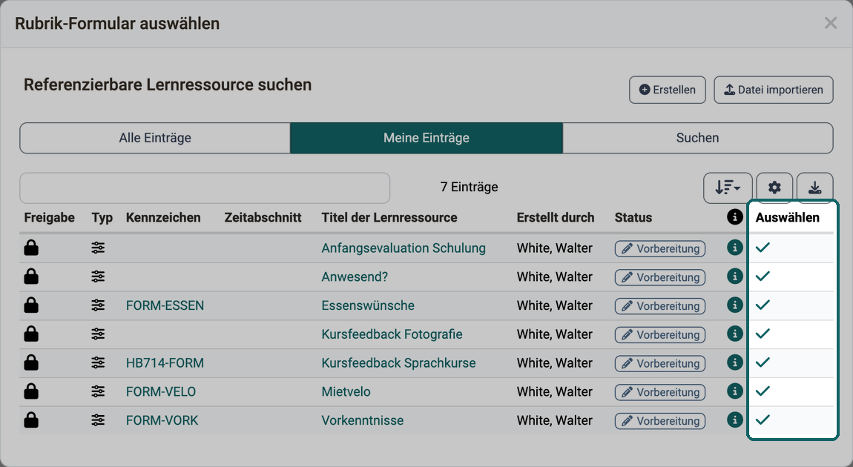853x467 pixels.
Task: Click HB714-FORM identifier link
Action: pos(165,363)
